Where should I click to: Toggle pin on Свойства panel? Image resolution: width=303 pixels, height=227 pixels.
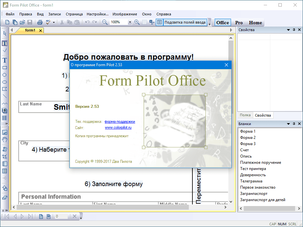pos(294,30)
